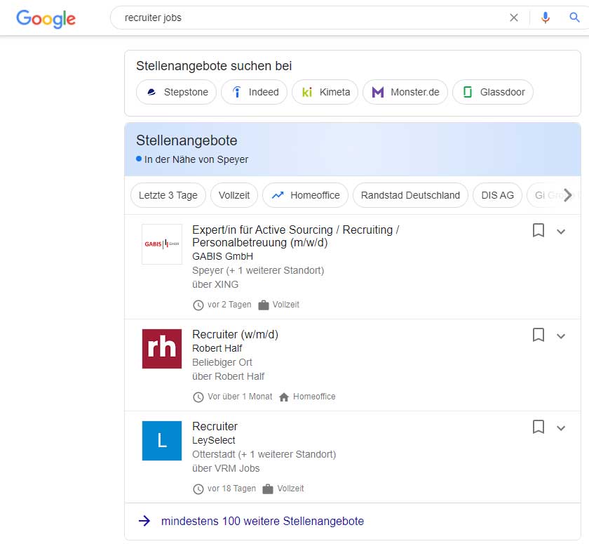Expand the LeySelect job details
The width and height of the screenshot is (589, 544).
point(561,428)
